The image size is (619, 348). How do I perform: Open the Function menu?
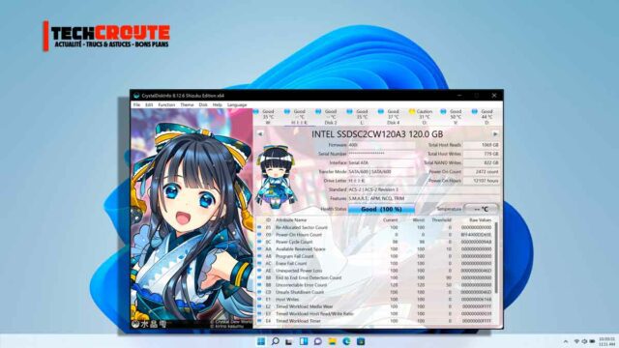coord(166,105)
